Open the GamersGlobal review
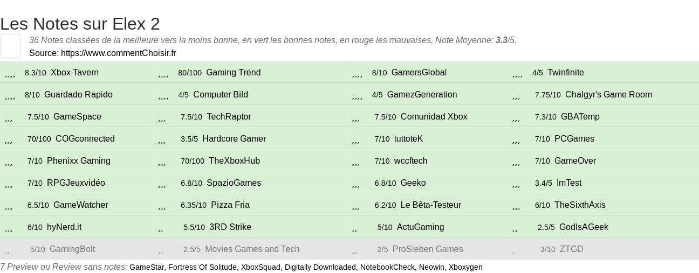This screenshot has height=273, width=699. [419, 73]
